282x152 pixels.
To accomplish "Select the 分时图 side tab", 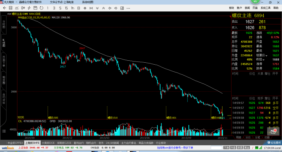I will click(4, 24).
